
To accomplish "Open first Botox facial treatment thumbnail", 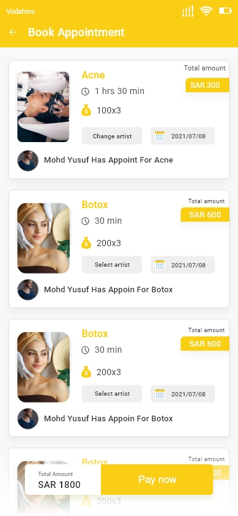I will pyautogui.click(x=44, y=238).
